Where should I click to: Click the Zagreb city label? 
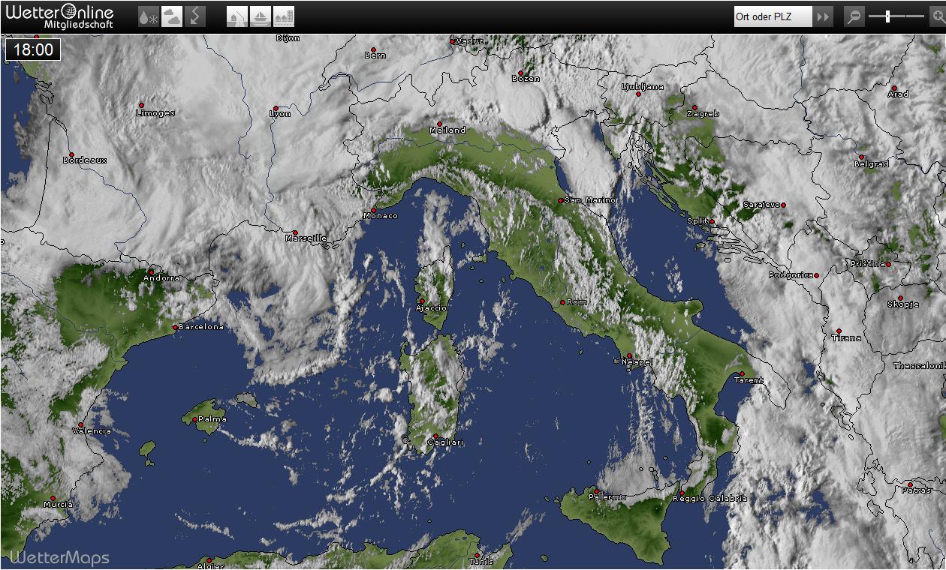tap(703, 114)
